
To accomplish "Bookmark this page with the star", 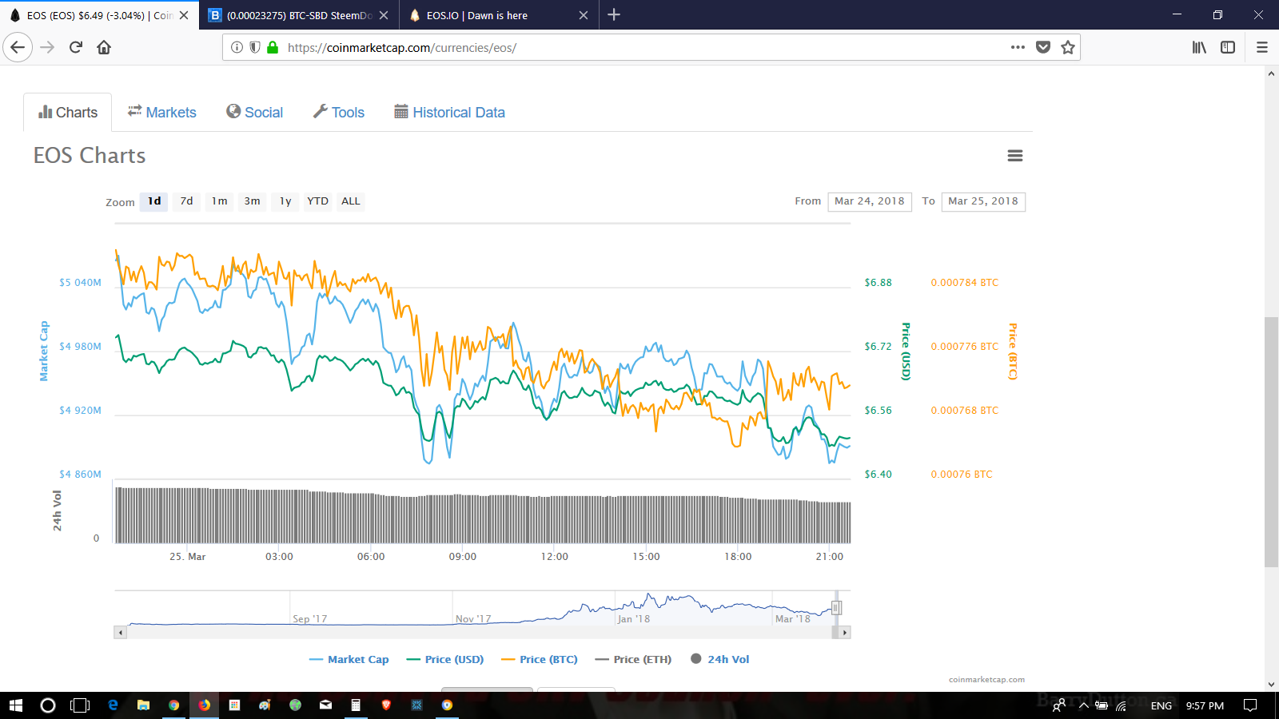I will (1068, 47).
